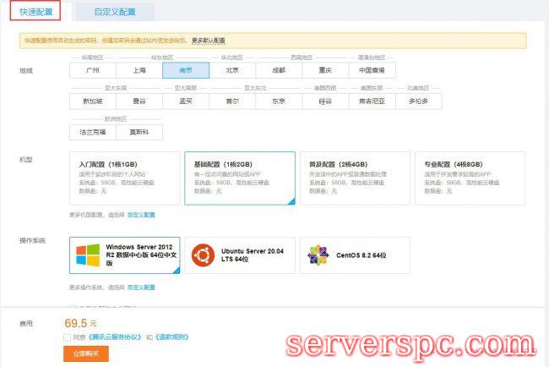The width and height of the screenshot is (549, 367).
Task: Click 自定义配置 link under the plan cards
Action: tap(141, 215)
